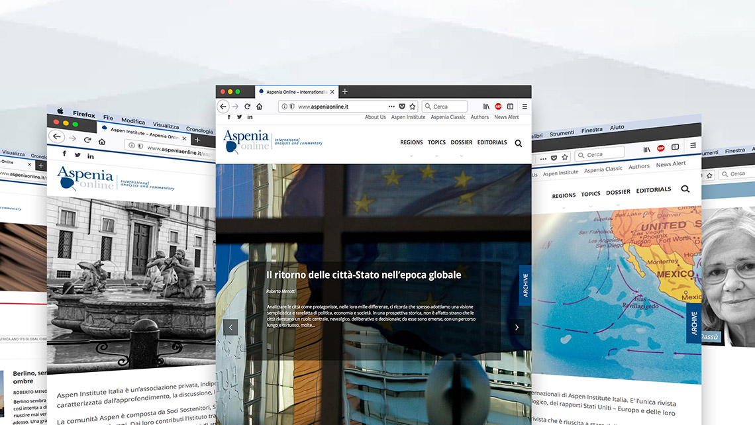Image resolution: width=755 pixels, height=425 pixels.
Task: Open author Roberto Menotti on center slide
Action: [x=281, y=291]
